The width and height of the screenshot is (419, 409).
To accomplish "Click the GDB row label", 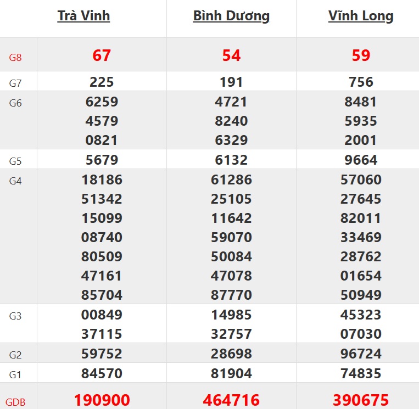I will pyautogui.click(x=15, y=402).
